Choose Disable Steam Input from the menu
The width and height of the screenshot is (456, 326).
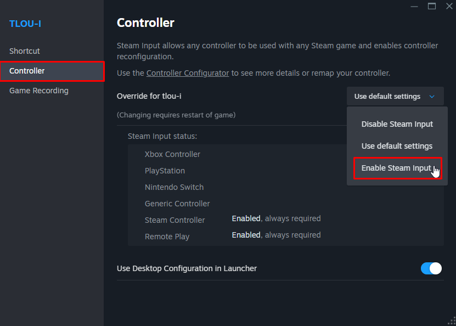click(x=396, y=124)
